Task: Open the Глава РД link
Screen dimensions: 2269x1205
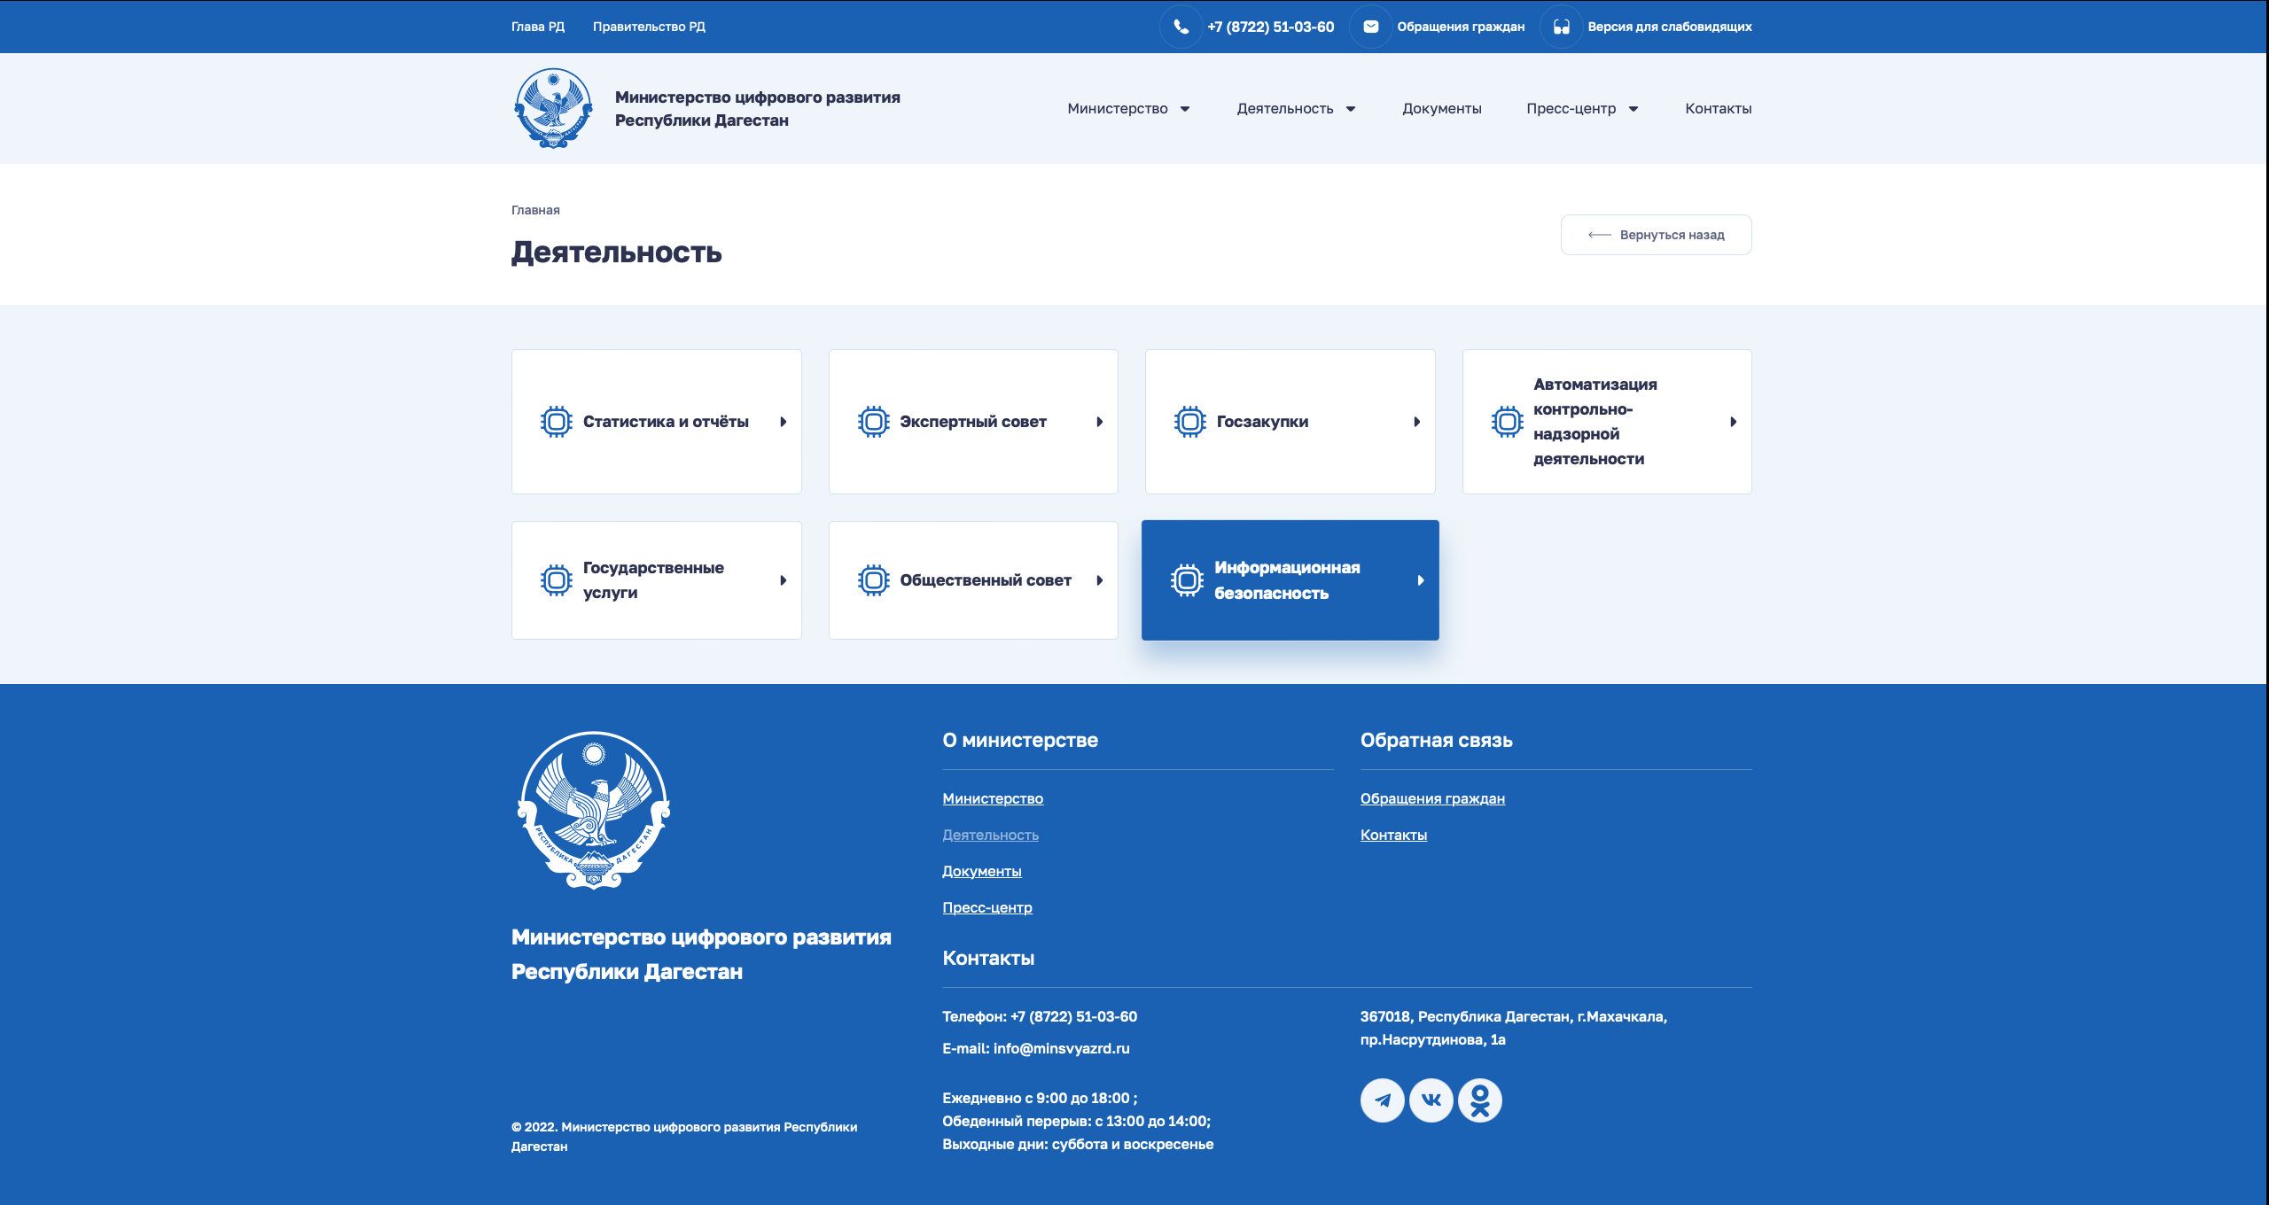Action: (537, 27)
